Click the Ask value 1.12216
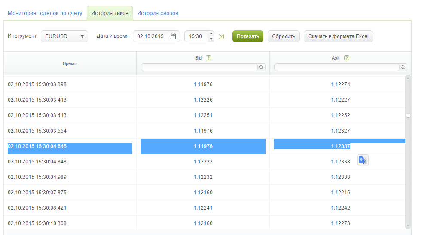This screenshot has width=431, height=235. coord(341,193)
